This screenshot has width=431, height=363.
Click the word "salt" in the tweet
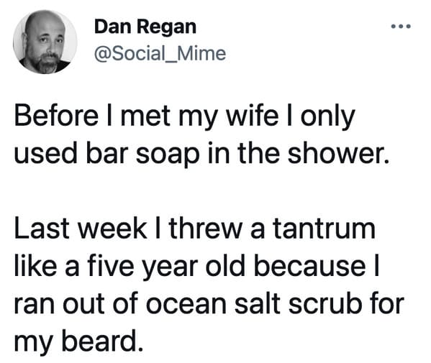[x=257, y=303]
